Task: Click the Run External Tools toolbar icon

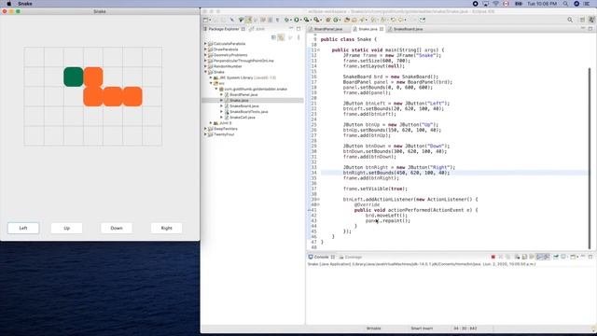Action: point(316,20)
